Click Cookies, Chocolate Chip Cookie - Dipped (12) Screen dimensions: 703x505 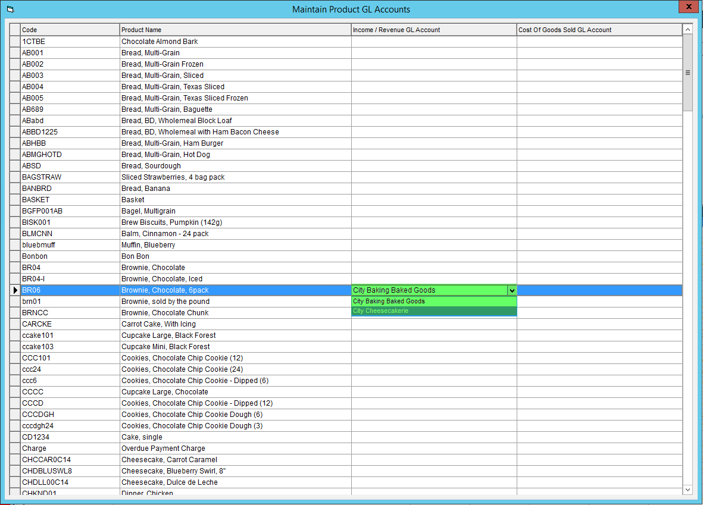[x=235, y=403]
